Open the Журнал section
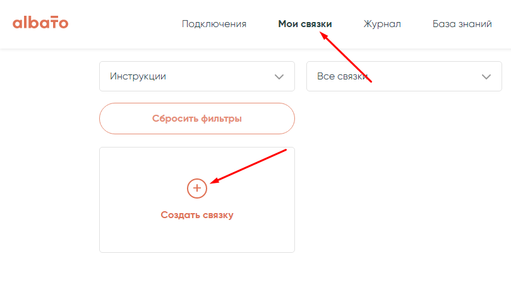The image size is (511, 290). pos(382,24)
